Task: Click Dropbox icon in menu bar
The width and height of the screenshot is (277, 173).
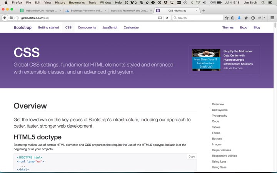Action: [165, 2]
